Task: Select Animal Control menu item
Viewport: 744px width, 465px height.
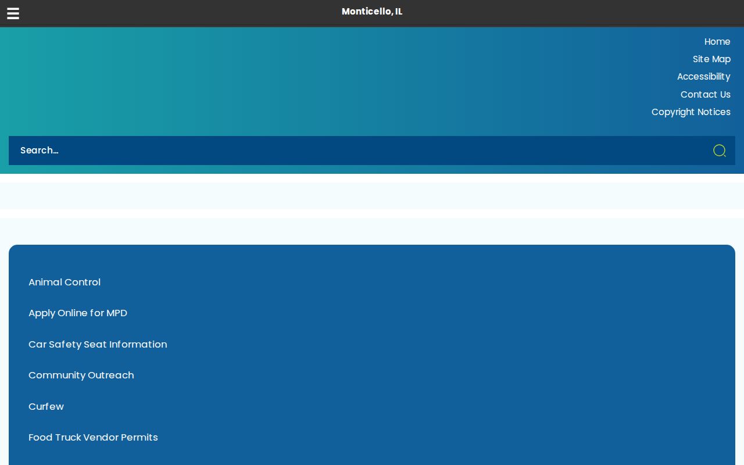Action: click(65, 282)
